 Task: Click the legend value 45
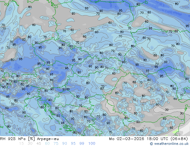pos(39,144)
